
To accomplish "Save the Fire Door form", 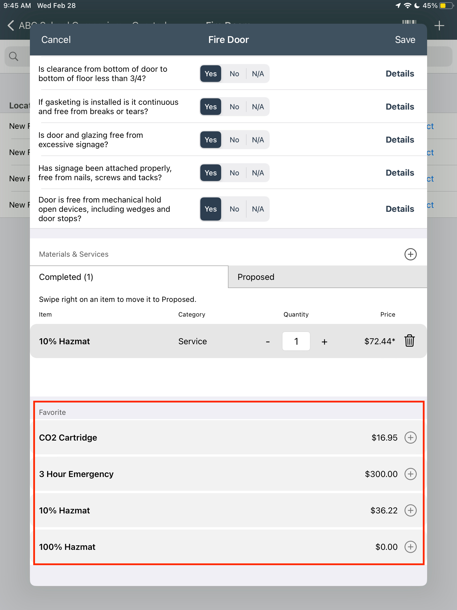I will [405, 40].
